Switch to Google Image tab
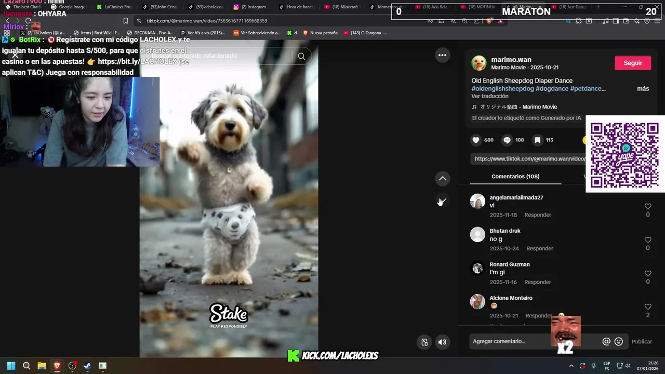 pyautogui.click(x=68, y=7)
